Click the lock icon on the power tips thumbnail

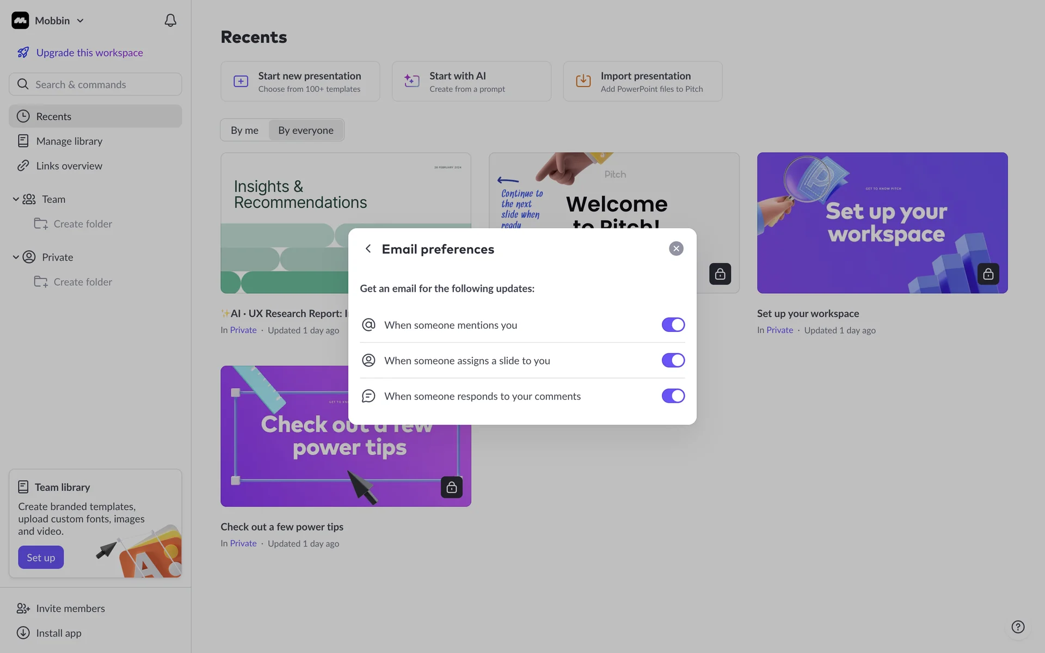click(x=451, y=487)
